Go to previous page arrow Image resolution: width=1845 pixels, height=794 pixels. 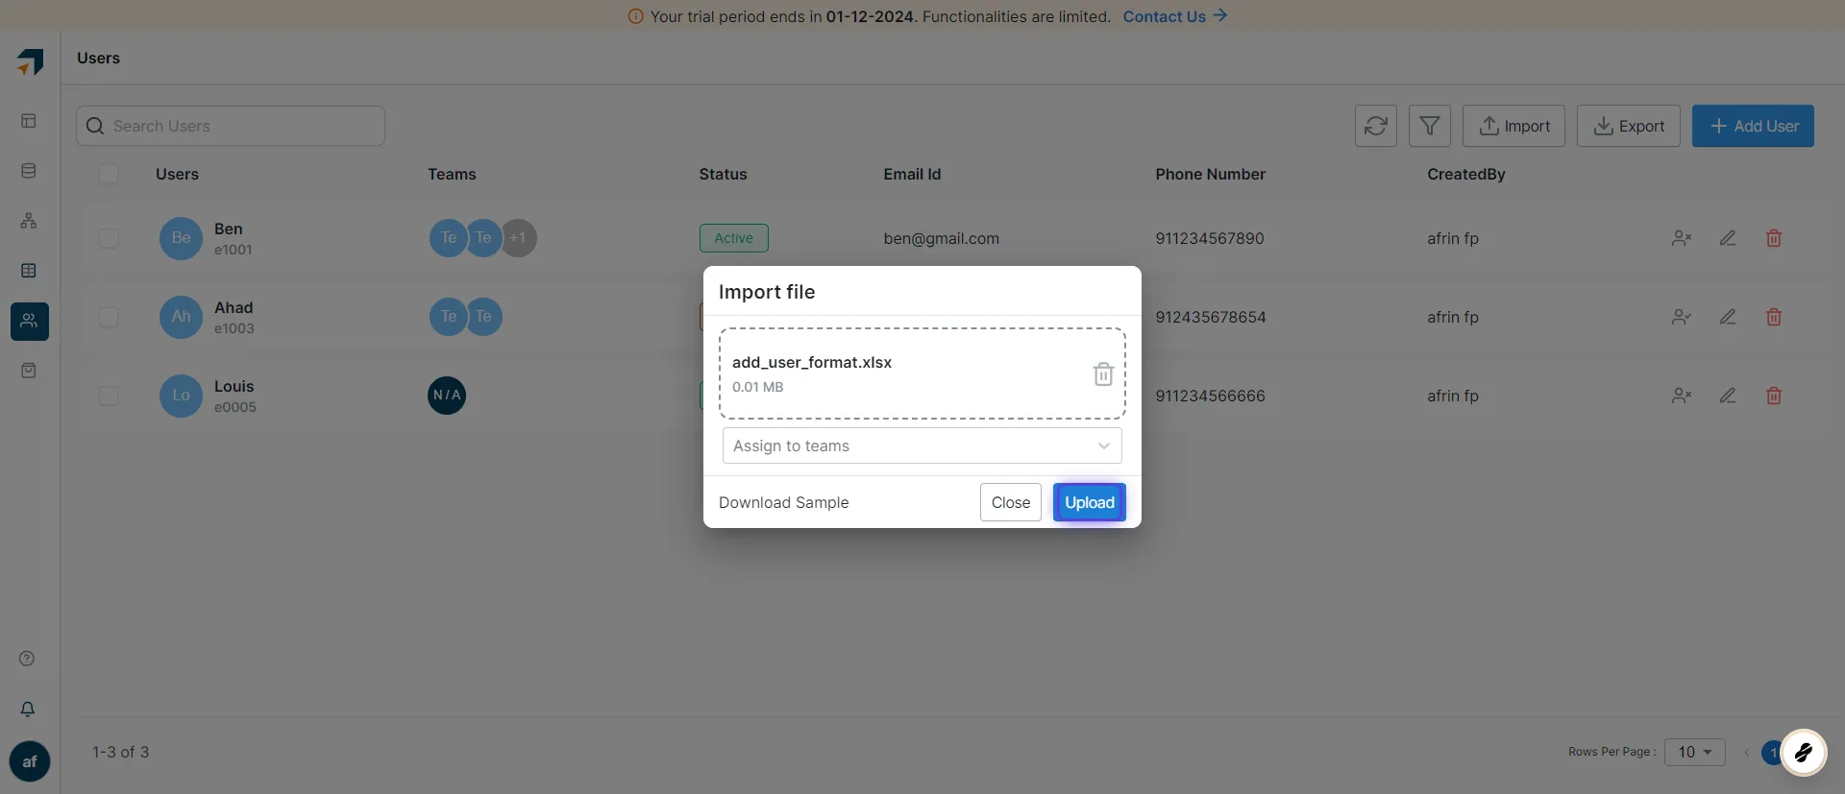[1746, 753]
